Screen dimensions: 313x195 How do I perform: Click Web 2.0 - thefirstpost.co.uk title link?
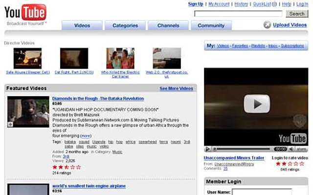(167, 74)
